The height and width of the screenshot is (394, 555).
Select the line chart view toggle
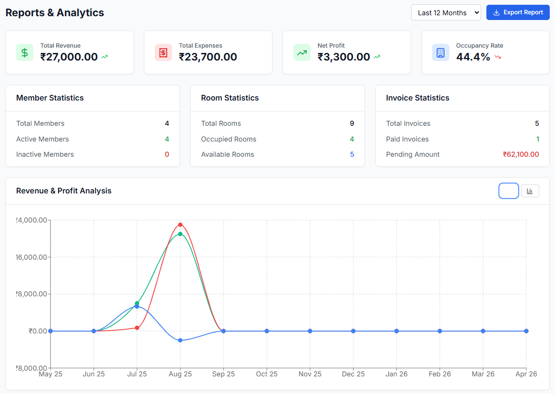tap(509, 191)
